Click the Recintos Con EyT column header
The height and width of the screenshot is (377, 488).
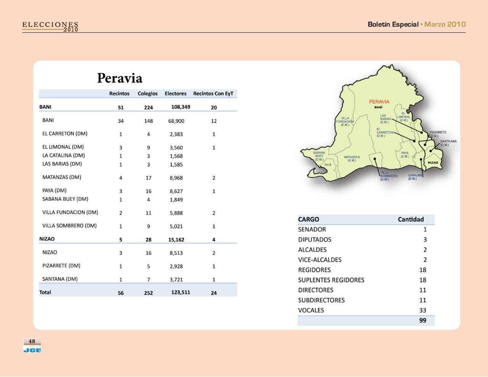click(213, 94)
